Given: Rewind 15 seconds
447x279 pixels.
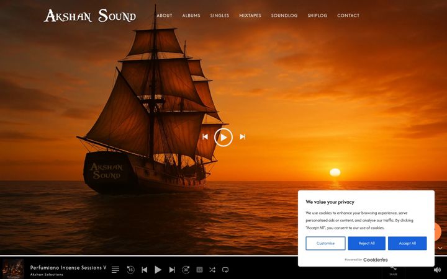Looking at the screenshot, I should coord(130,270).
